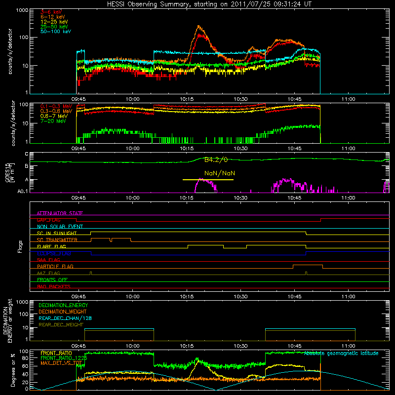Click the MAX_DET_VS_TOT legend label
The image size is (395, 395).
click(61, 363)
